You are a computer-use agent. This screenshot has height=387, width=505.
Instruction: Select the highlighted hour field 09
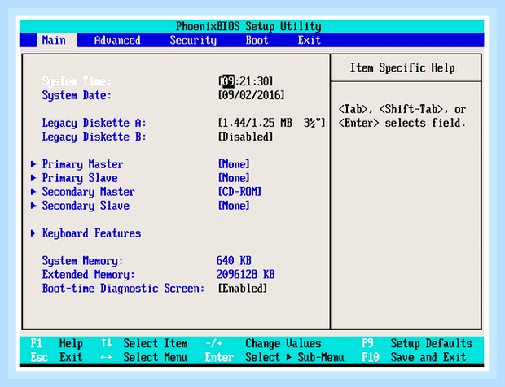[x=228, y=81]
